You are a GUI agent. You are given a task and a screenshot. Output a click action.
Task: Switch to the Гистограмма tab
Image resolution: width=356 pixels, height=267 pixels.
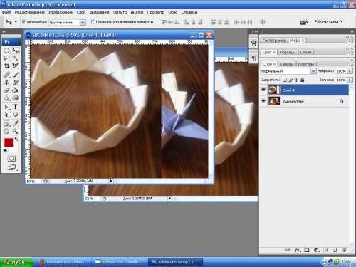274,41
